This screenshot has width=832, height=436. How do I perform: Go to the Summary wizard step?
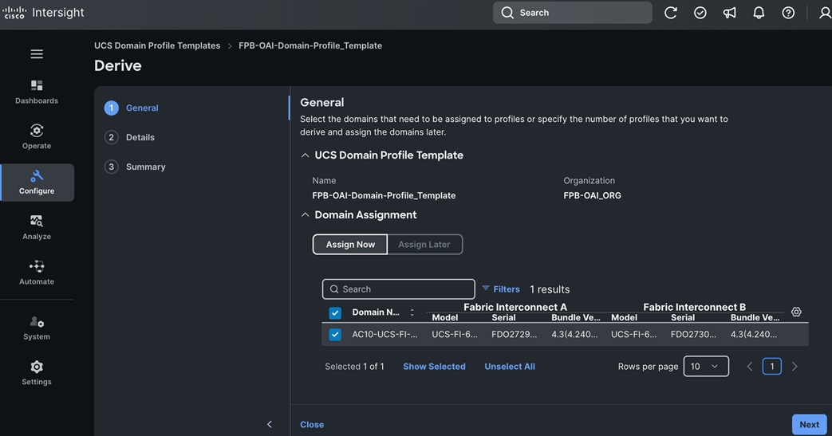click(136, 167)
